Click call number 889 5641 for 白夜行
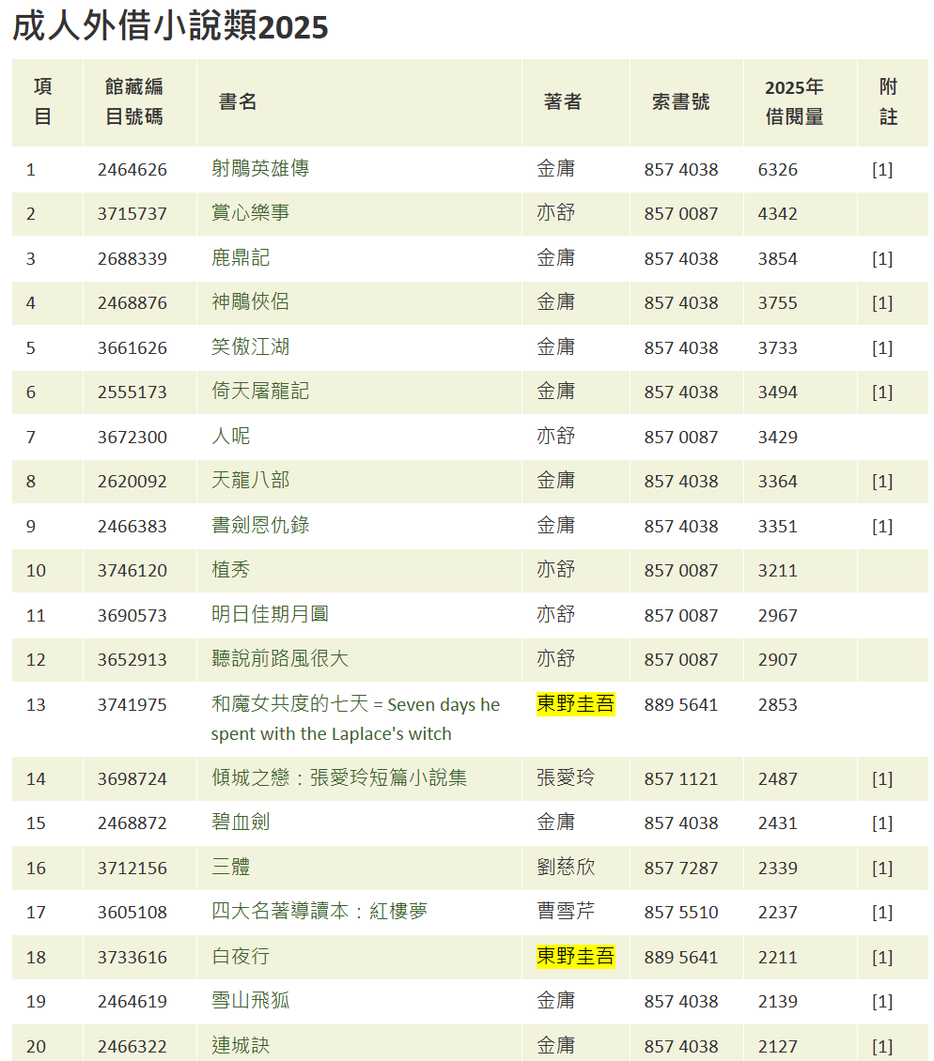This screenshot has width=934, height=1061. 680,958
